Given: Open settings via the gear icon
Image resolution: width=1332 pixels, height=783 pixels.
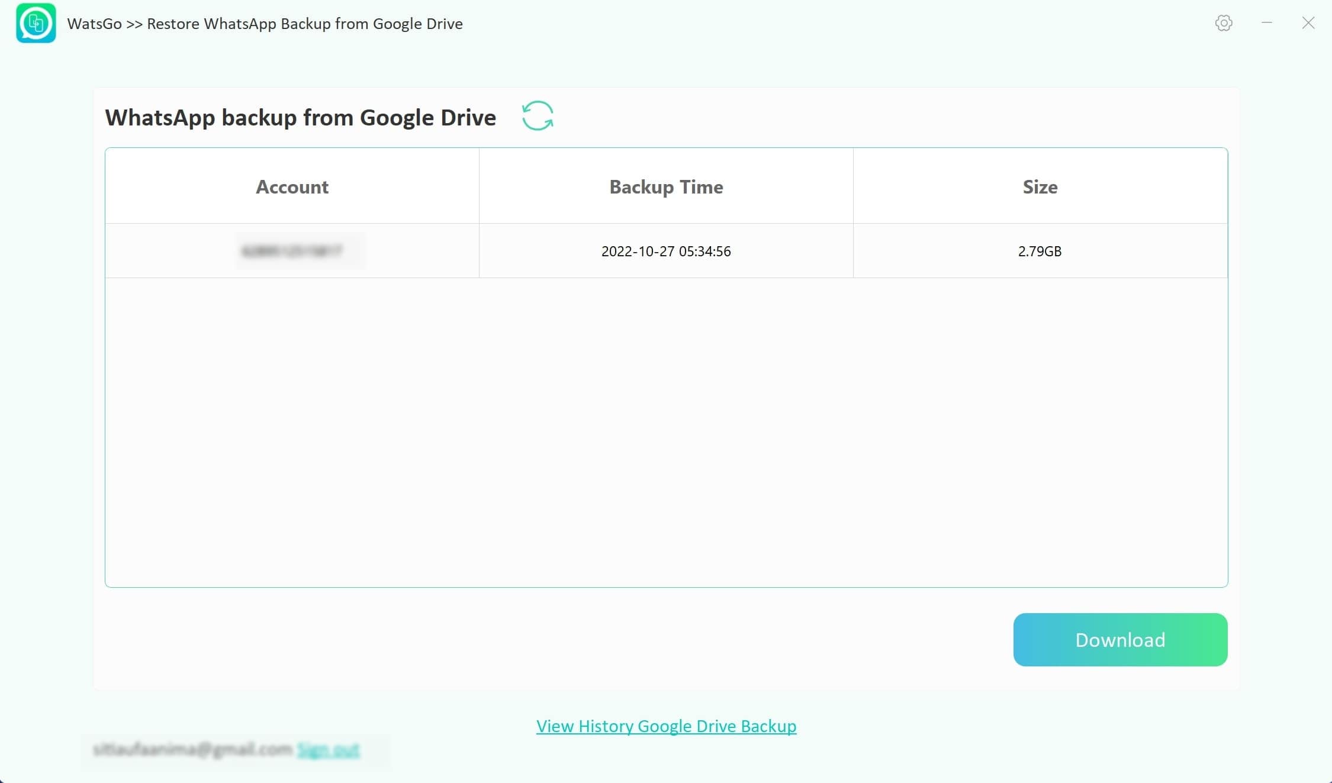Looking at the screenshot, I should (1224, 23).
